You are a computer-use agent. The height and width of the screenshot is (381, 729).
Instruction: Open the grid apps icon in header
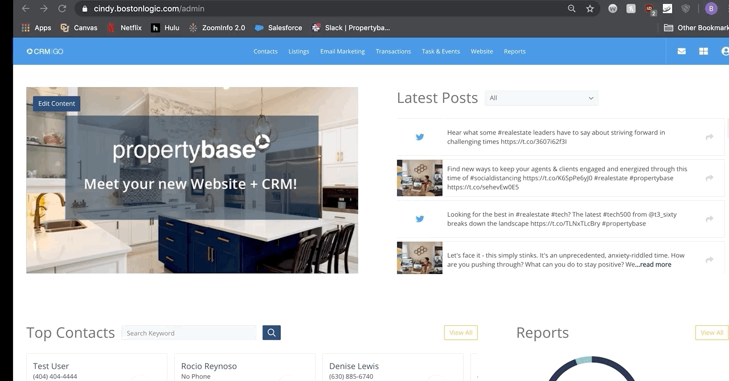703,51
